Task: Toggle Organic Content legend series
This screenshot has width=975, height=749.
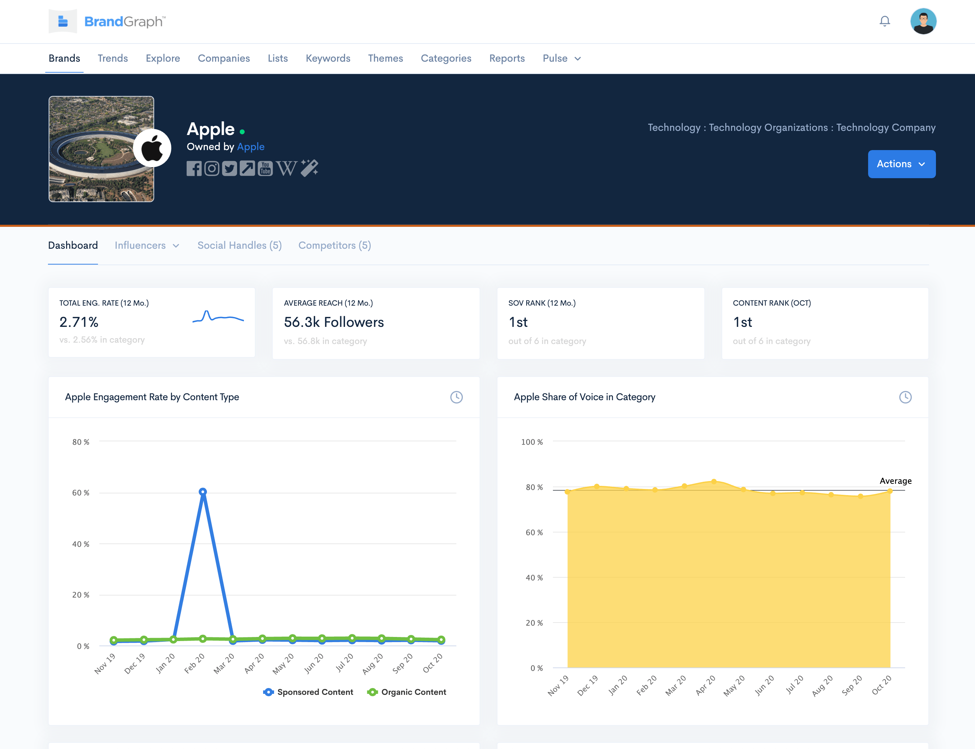Action: pyautogui.click(x=407, y=692)
